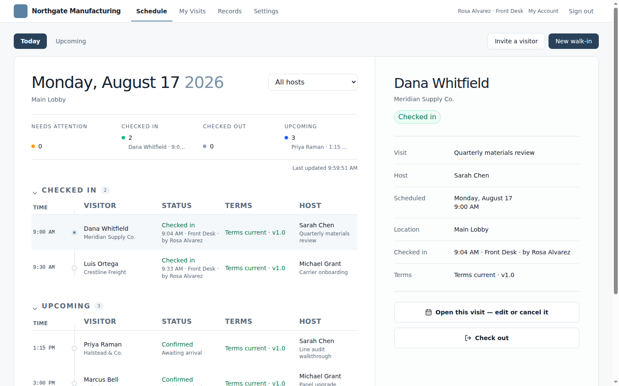Click Checked In summary Dana Whitfield entry

pos(157,147)
